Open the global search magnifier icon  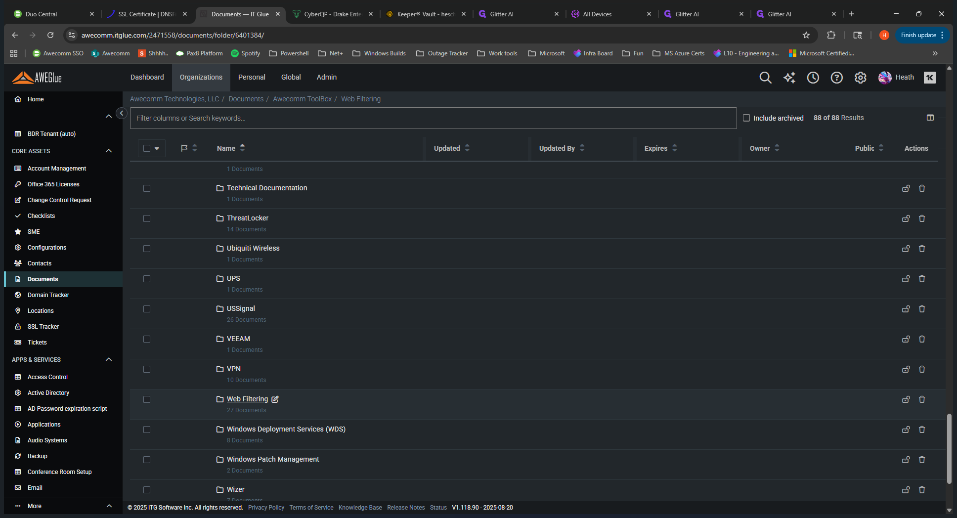pyautogui.click(x=765, y=78)
